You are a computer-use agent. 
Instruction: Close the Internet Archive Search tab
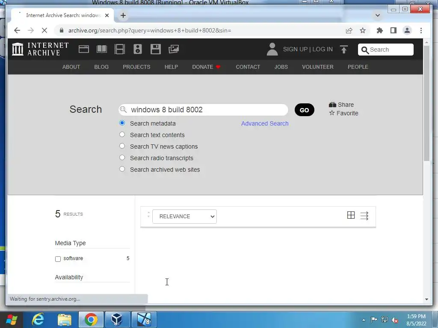pyautogui.click(x=107, y=15)
